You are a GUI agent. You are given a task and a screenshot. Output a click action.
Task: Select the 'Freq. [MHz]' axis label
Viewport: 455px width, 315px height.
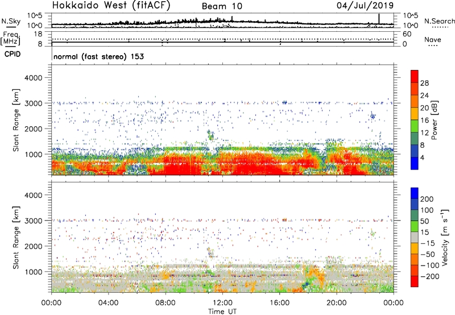click(10, 38)
